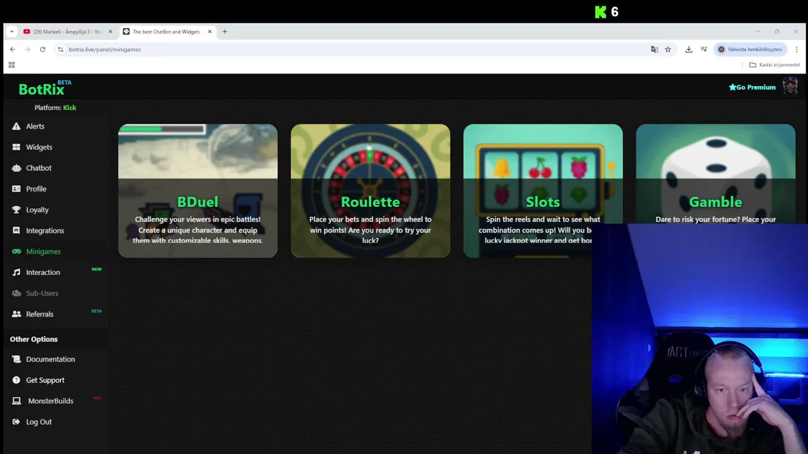Click the MonsterBuilds text link

click(50, 400)
